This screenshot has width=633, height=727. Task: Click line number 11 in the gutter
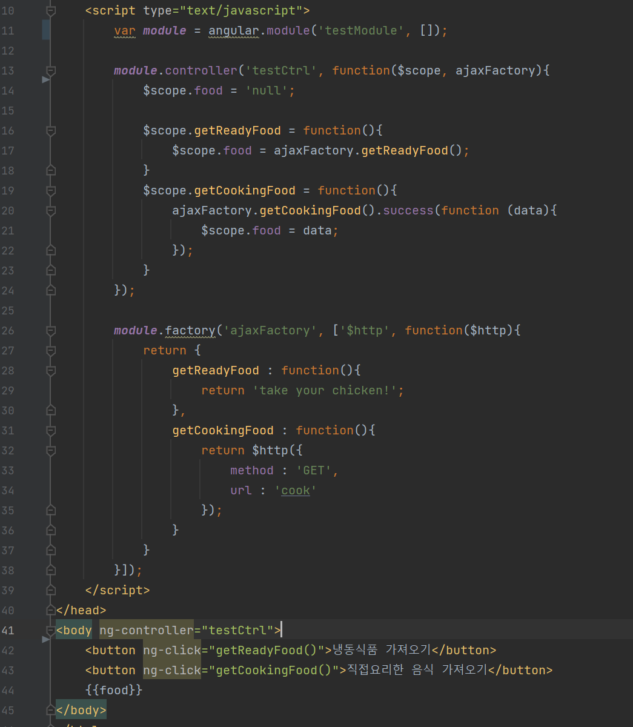coord(8,30)
